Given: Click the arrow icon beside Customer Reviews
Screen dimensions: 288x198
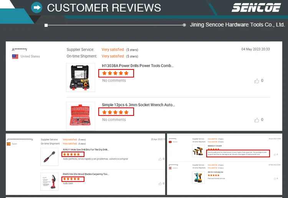Looking at the screenshot, I should click(x=37, y=8).
